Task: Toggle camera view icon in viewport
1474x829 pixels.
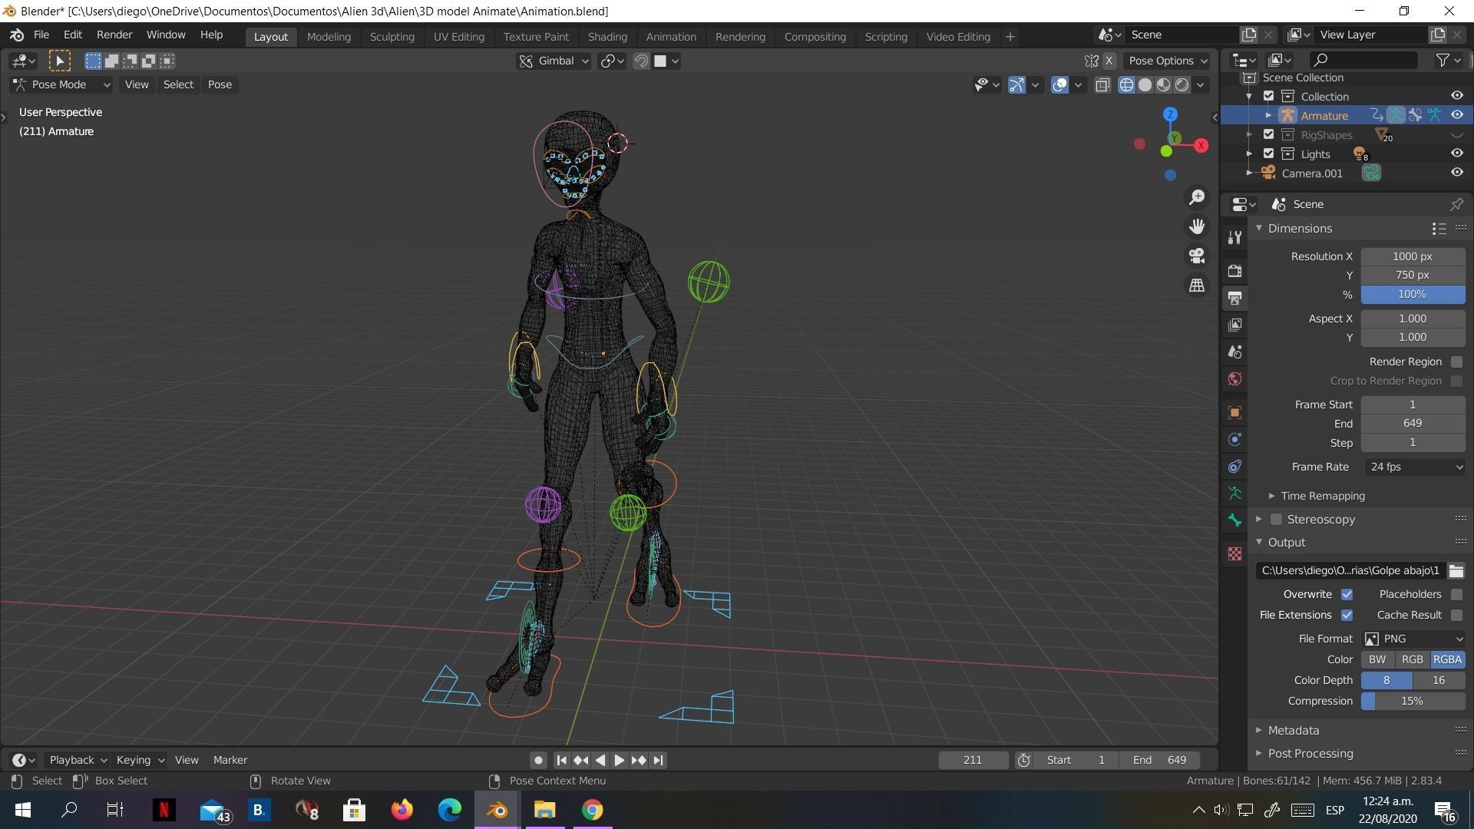Action: pos(1196,256)
